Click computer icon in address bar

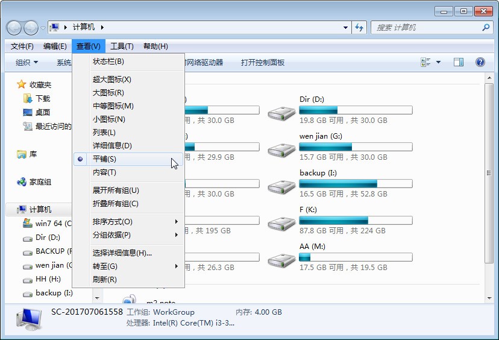point(54,27)
